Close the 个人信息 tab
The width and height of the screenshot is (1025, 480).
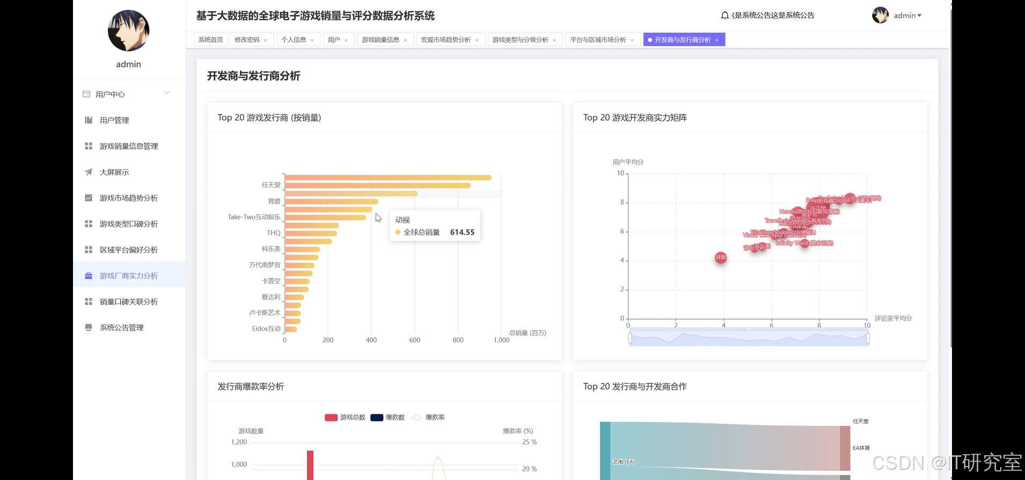click(x=312, y=40)
